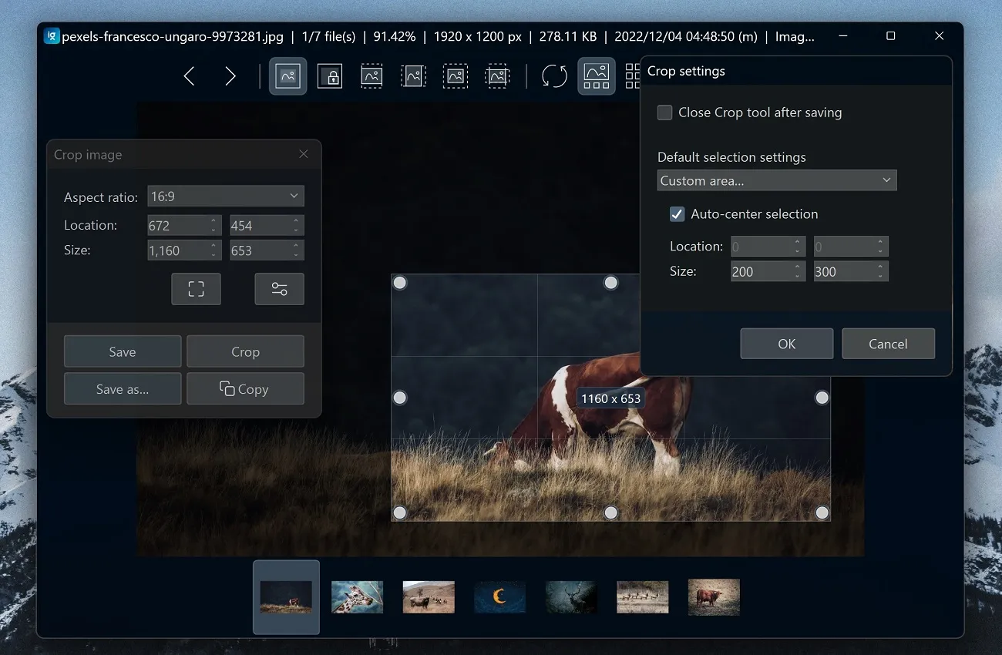Click the bottom-left crop selection handle
Screen dimensions: 1002x655
[399, 512]
